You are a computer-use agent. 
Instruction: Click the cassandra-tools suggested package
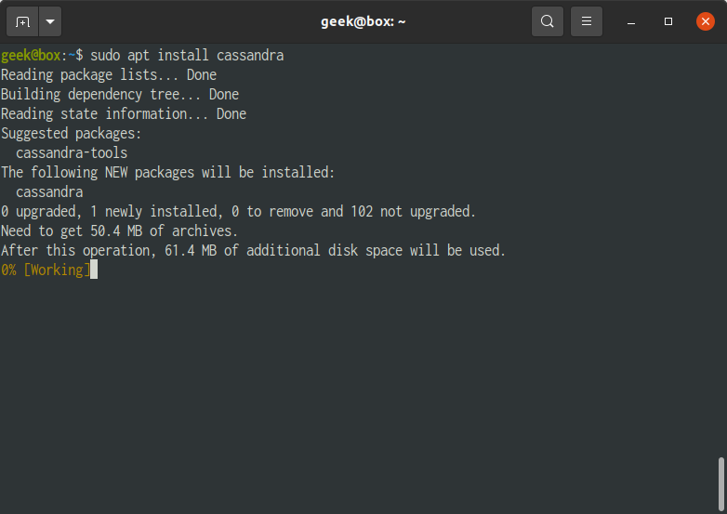(72, 153)
